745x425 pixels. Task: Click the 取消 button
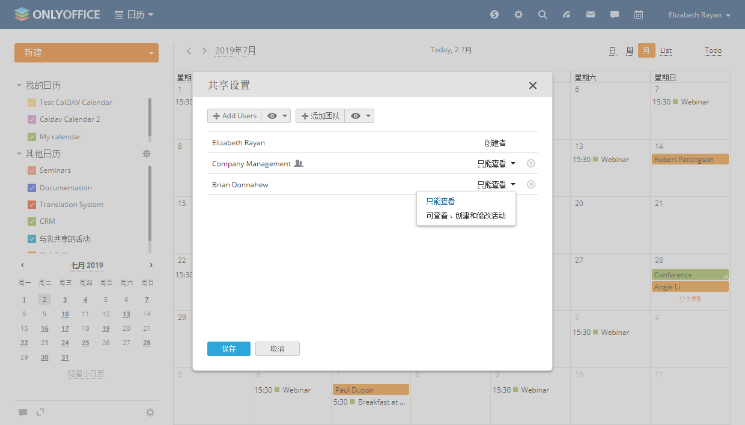[277, 349]
